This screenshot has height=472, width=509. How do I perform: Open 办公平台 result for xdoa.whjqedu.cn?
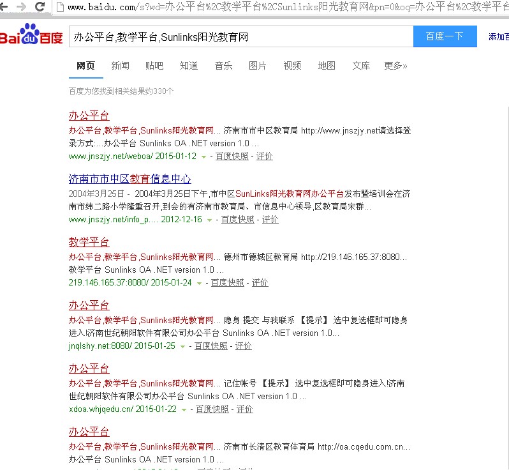point(89,369)
